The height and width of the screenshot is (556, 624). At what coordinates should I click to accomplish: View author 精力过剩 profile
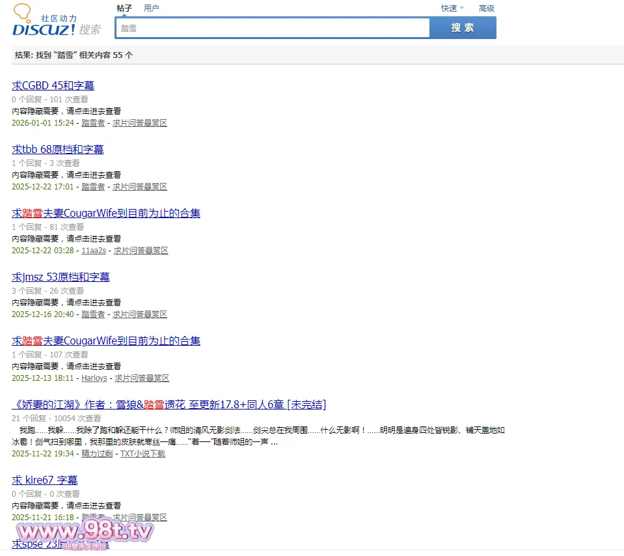(96, 454)
